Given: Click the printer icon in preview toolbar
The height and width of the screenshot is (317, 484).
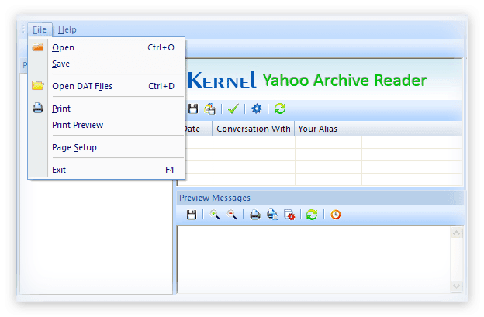Looking at the screenshot, I should pos(255,215).
